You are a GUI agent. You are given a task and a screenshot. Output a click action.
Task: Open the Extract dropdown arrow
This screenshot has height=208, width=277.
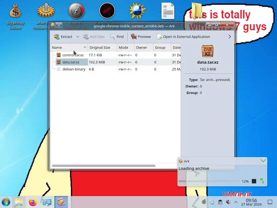click(78, 37)
